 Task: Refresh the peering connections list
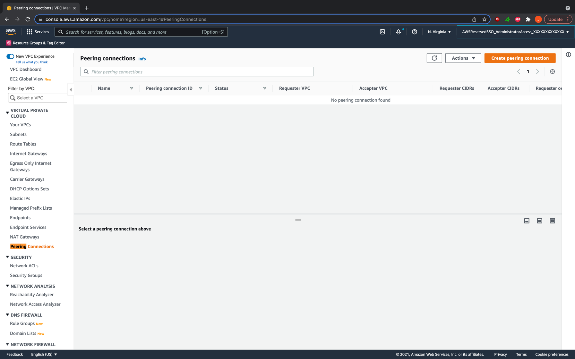coord(434,58)
